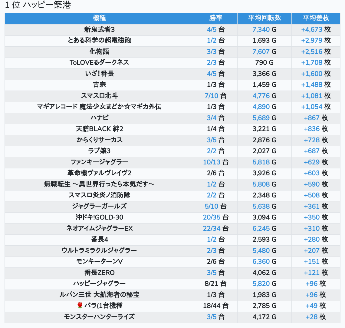Select the 7/10 台 win rate for スマスロ北斗
This screenshot has width=345, height=328.
pyautogui.click(x=215, y=96)
